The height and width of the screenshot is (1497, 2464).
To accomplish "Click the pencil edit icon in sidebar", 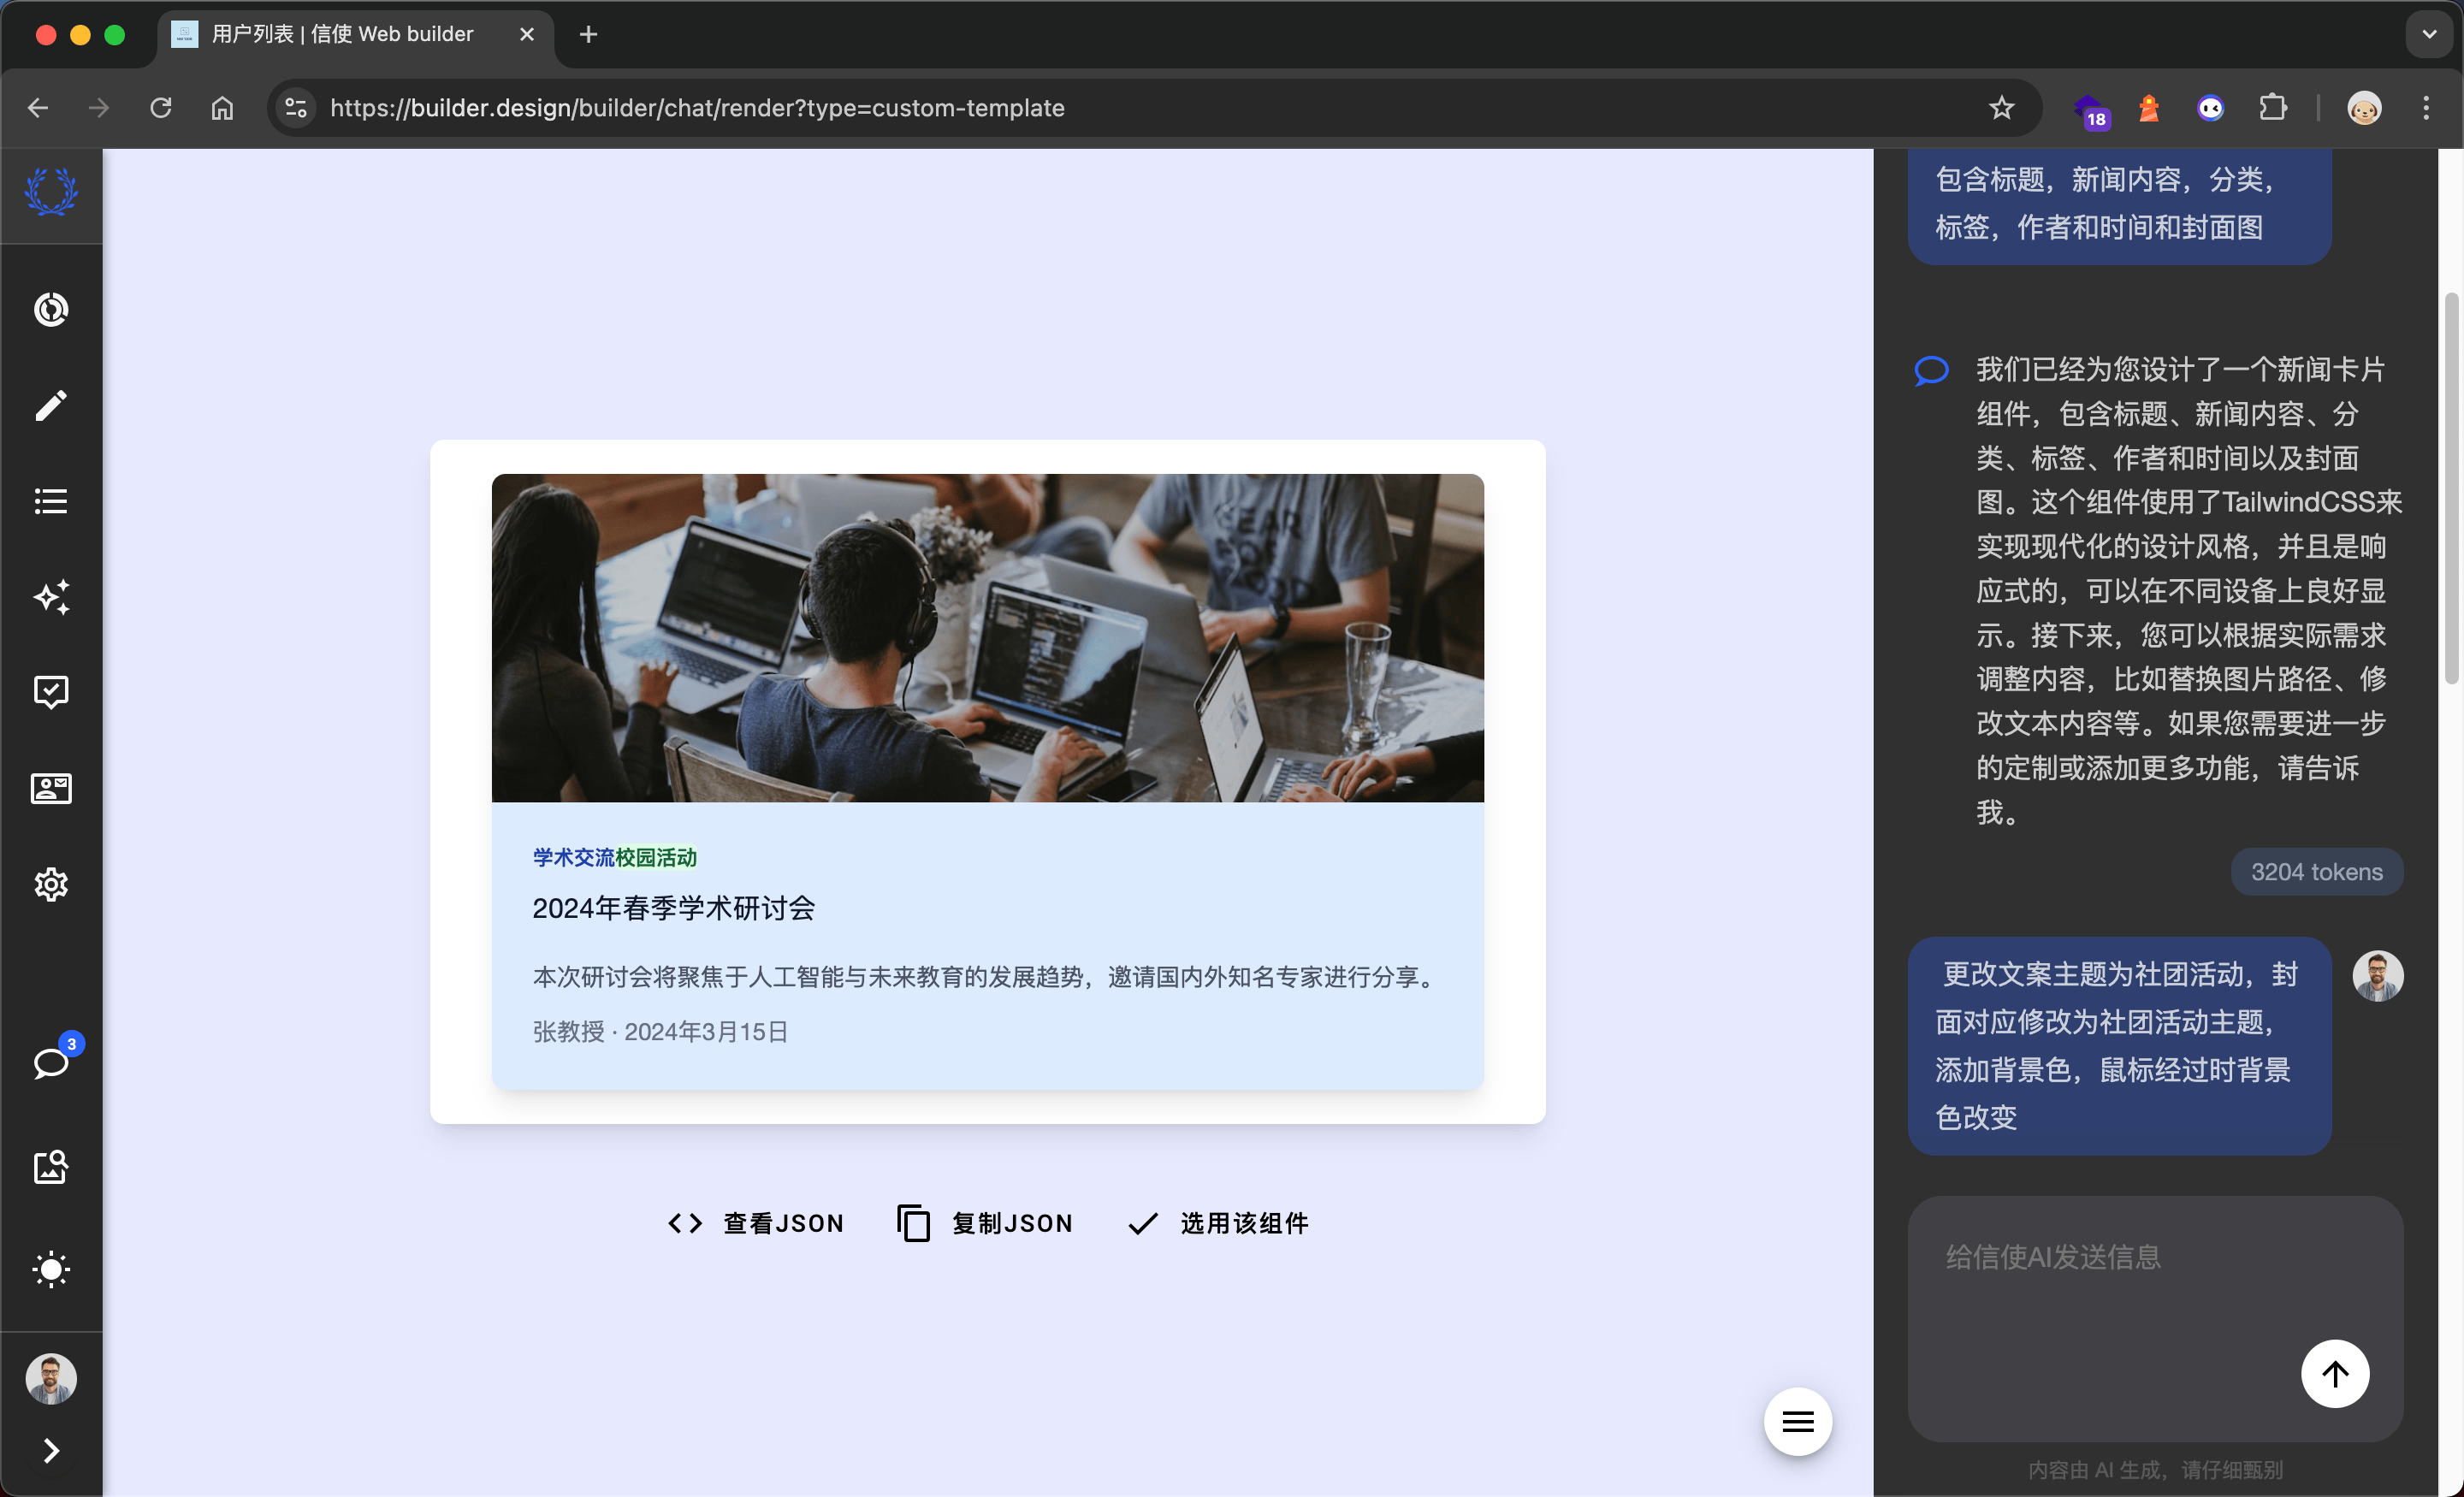I will point(51,405).
